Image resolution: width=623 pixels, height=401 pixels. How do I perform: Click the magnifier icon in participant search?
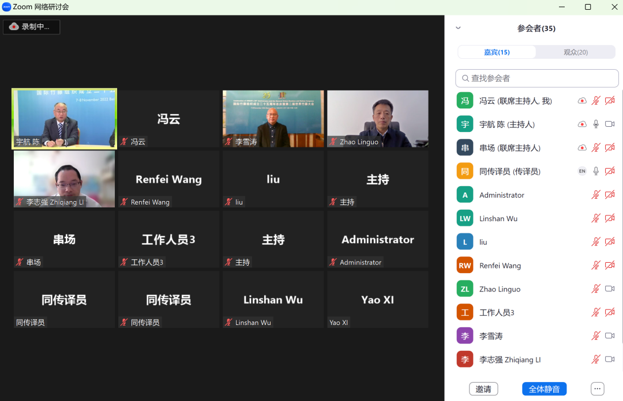[x=465, y=78]
